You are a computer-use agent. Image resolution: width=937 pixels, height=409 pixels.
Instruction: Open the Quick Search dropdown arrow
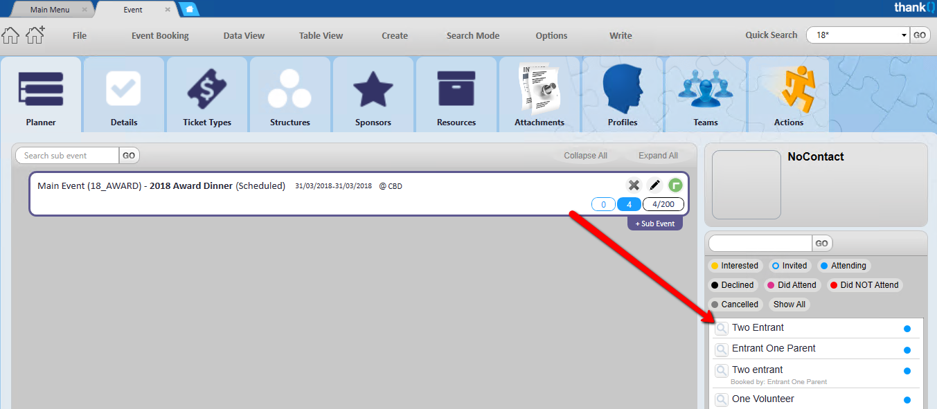pyautogui.click(x=904, y=35)
